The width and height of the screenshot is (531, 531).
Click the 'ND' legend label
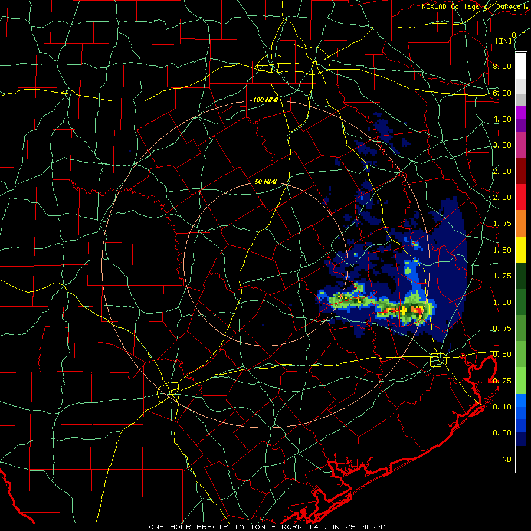[507, 460]
